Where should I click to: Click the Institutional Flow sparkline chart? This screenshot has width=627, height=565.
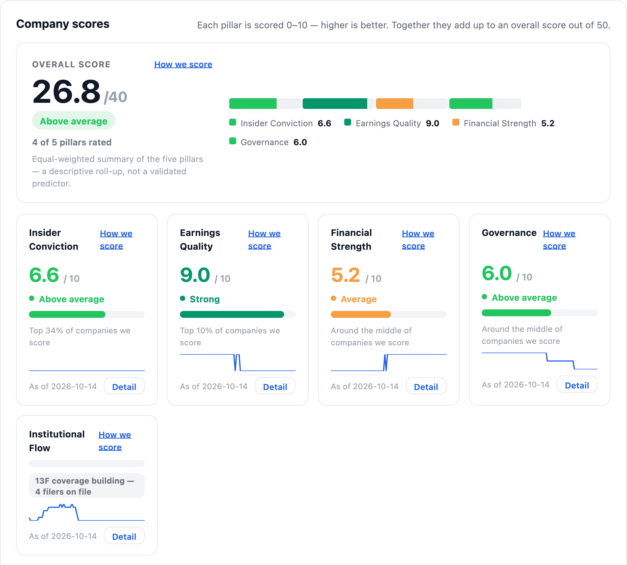pyautogui.click(x=87, y=512)
